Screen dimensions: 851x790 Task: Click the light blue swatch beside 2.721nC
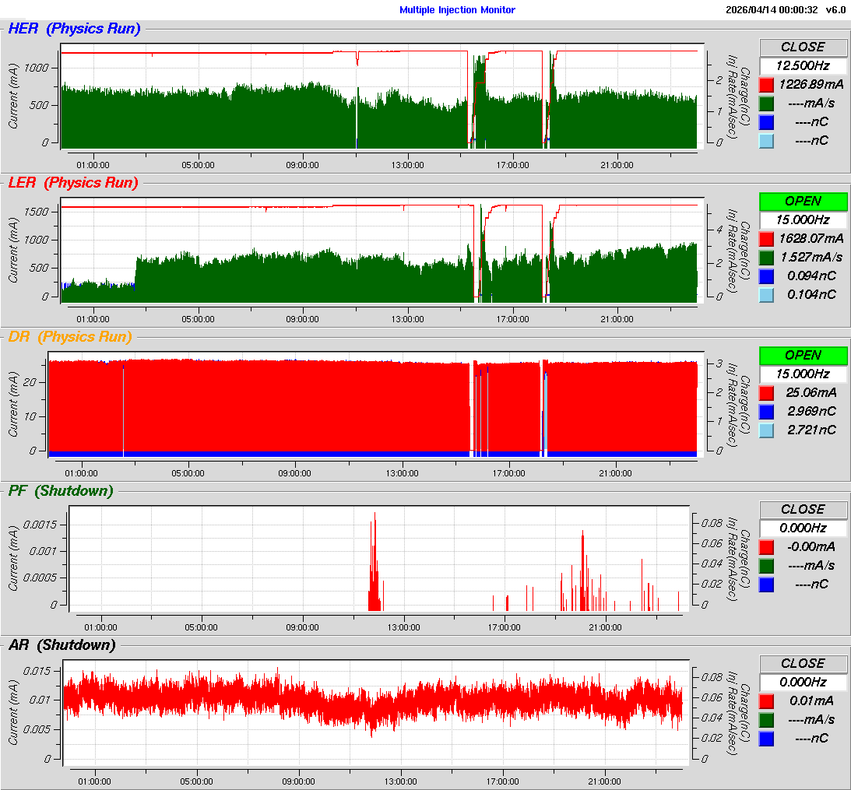pyautogui.click(x=766, y=430)
